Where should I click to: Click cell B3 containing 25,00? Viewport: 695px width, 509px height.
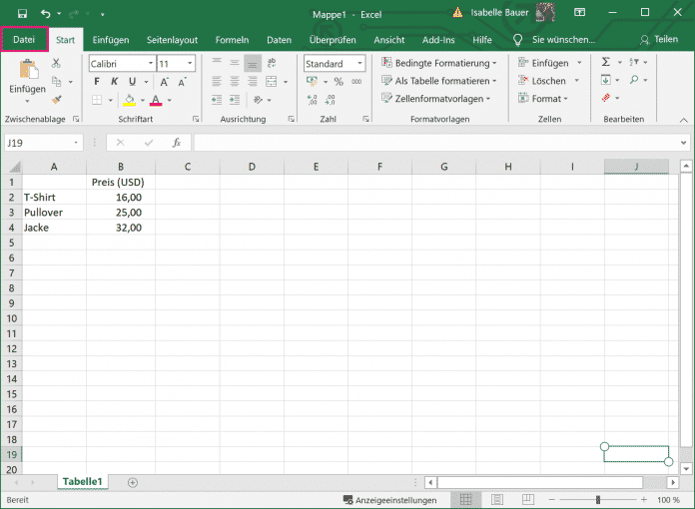[120, 213]
